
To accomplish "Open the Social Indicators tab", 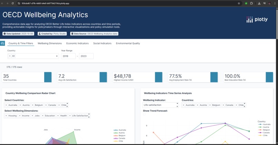I will coord(102,43).
